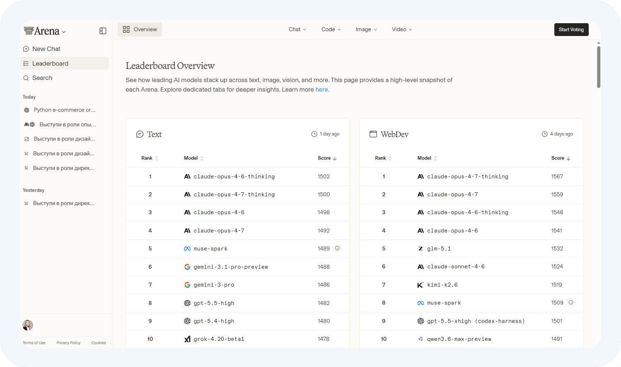Click the OpenAI logo beside gpt-5.4-high
Image resolution: width=621 pixels, height=367 pixels.
187,321
